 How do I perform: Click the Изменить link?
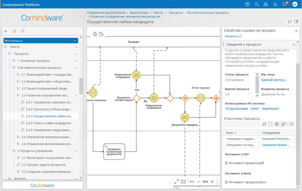coord(231,36)
